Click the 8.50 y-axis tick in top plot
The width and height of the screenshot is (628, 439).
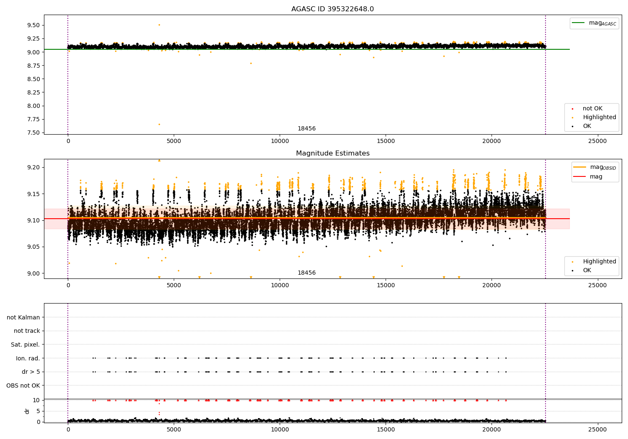coord(33,79)
